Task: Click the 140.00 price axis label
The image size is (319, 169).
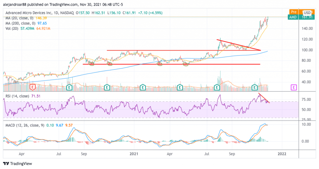Action: (307, 29)
